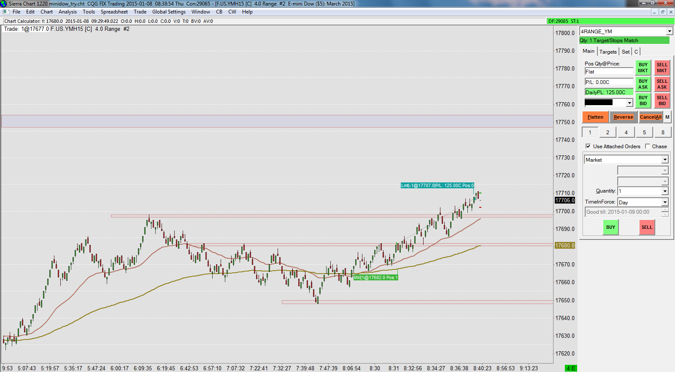Select quantity preset 8
Viewport: 675px width, 372px height.
point(663,132)
